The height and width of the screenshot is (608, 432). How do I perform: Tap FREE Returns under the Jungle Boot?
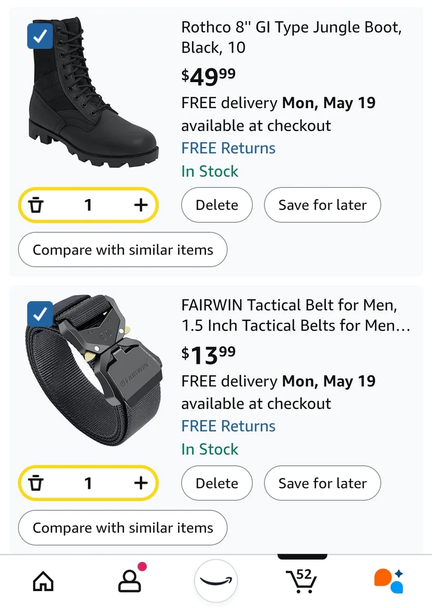tap(228, 148)
